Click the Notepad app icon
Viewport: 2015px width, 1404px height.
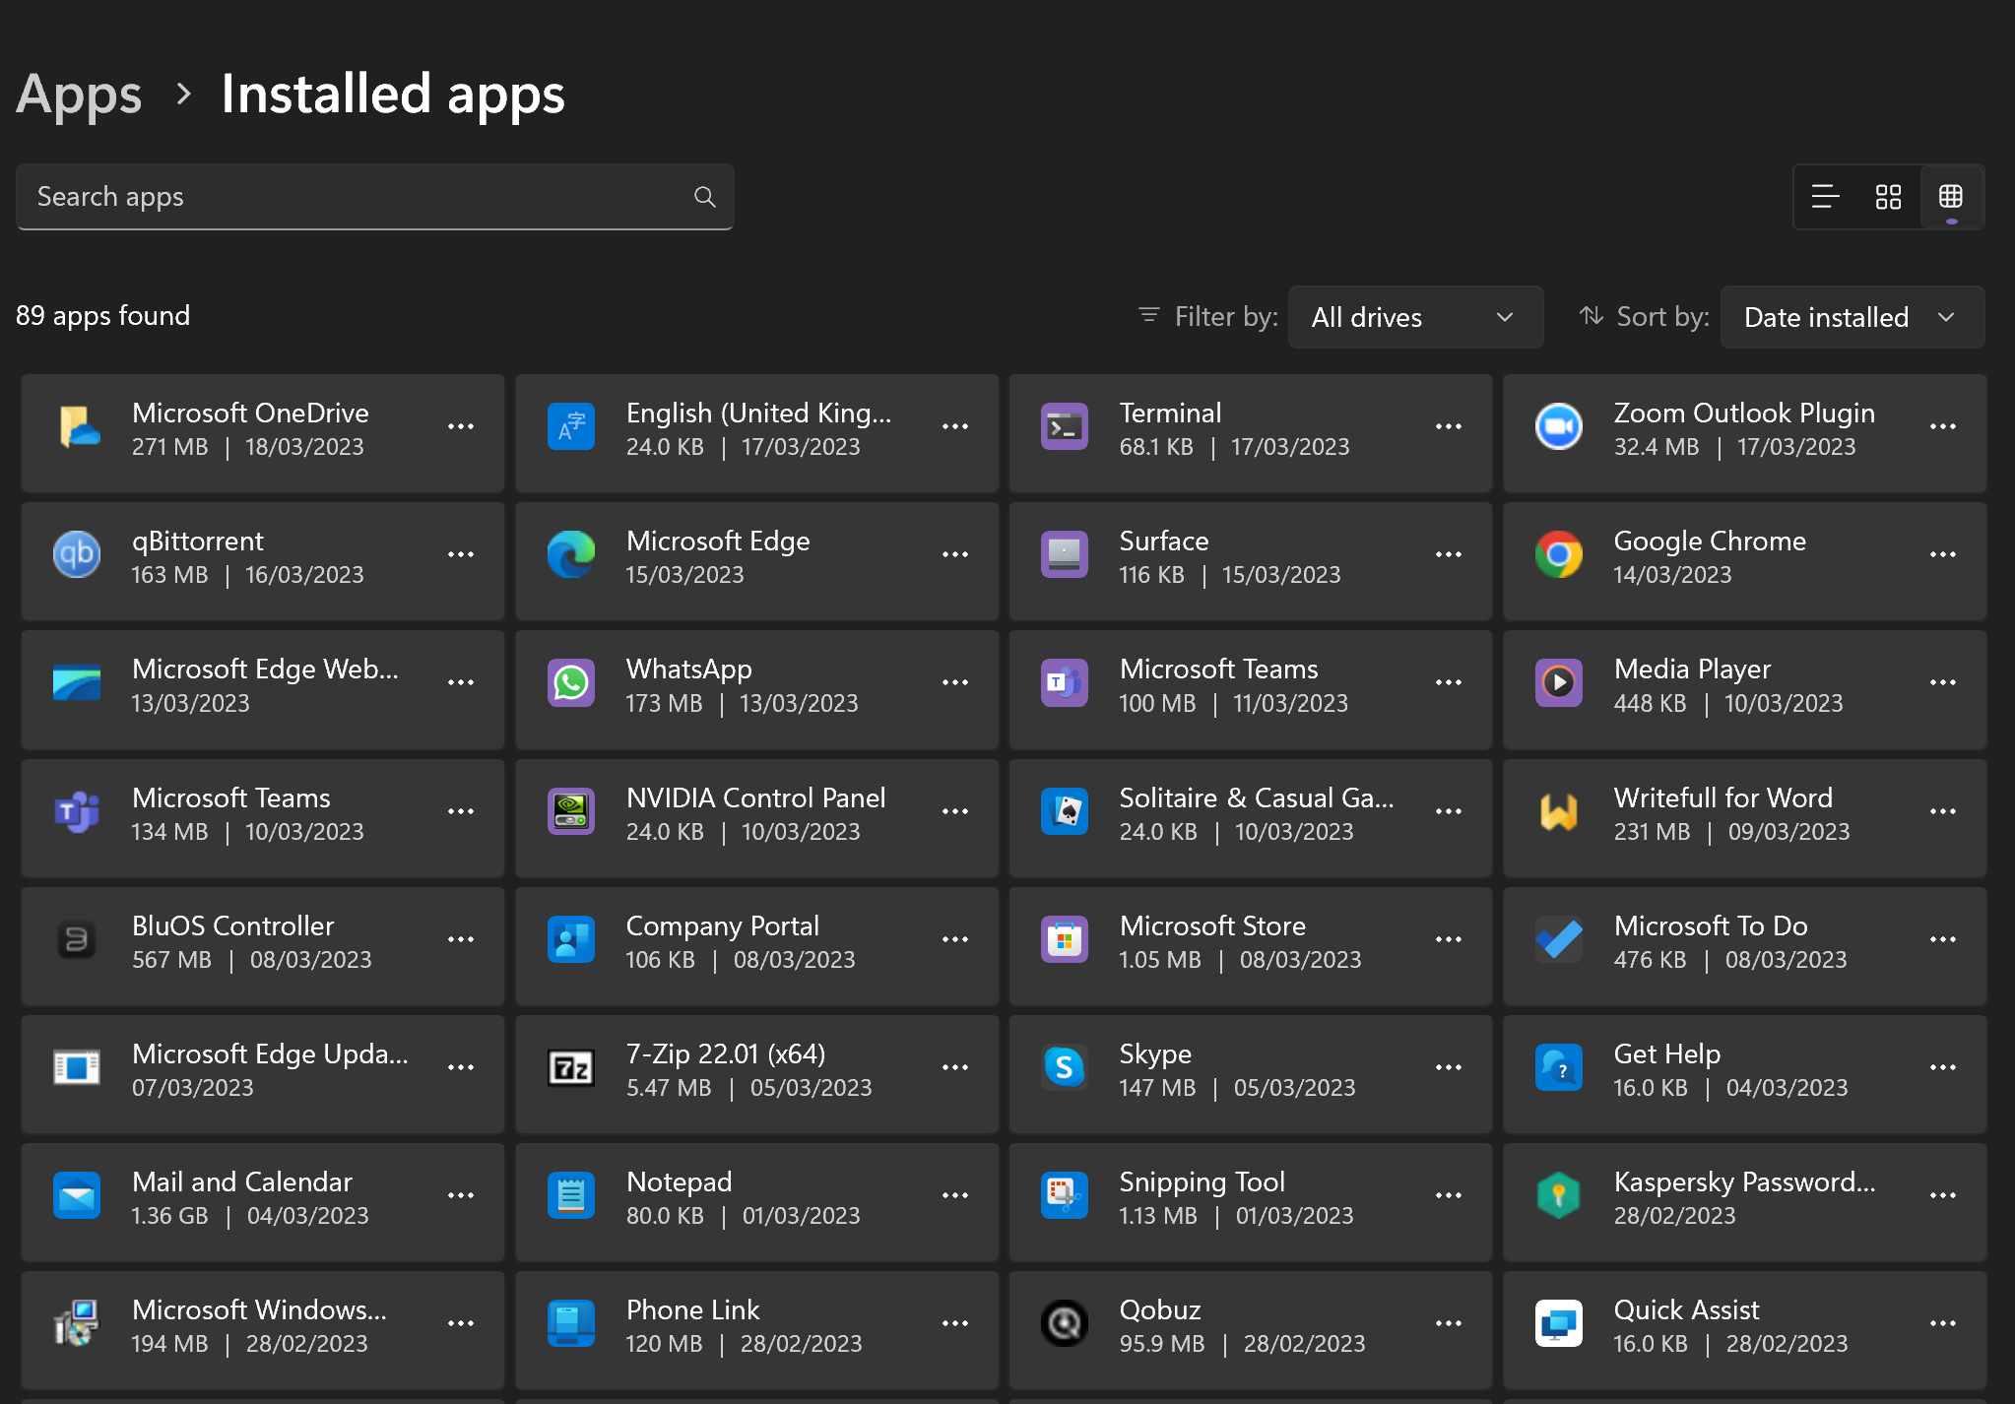[x=571, y=1196]
